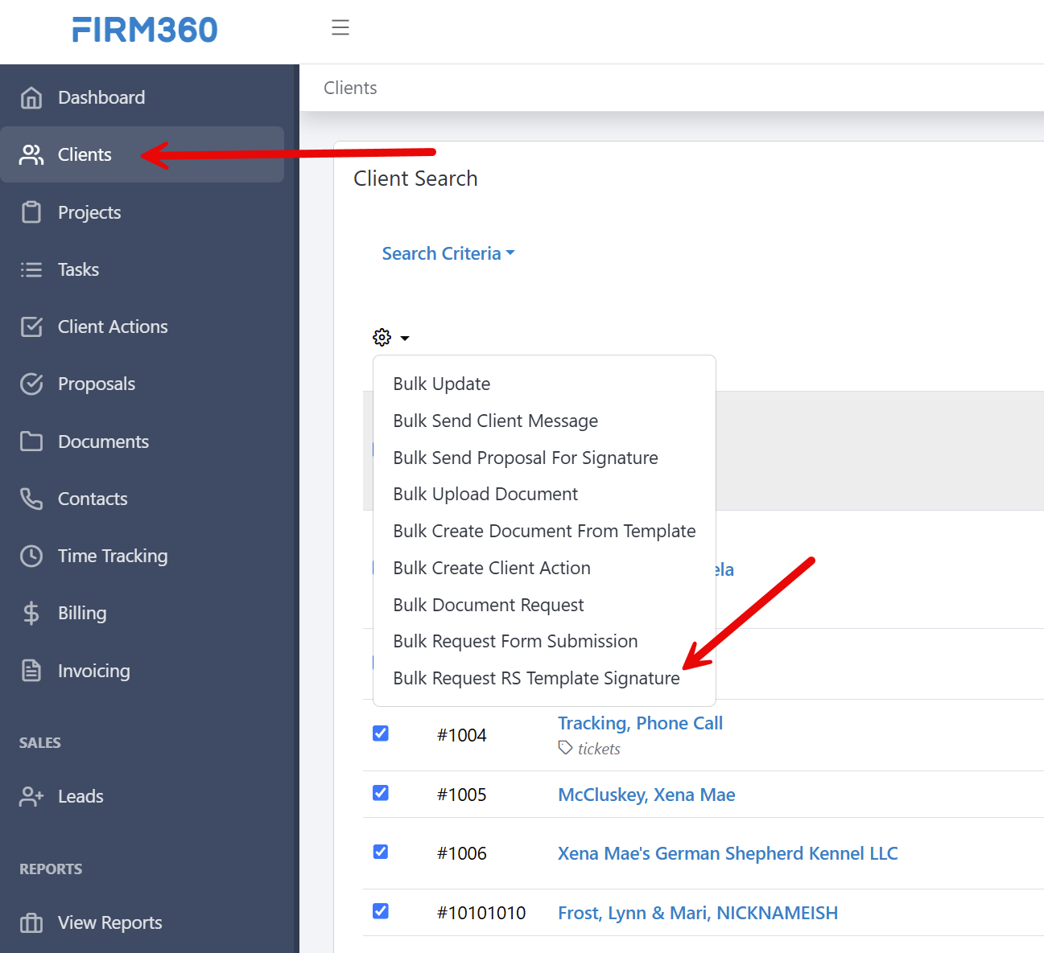The width and height of the screenshot is (1044, 953).
Task: Choose Bulk Request RS Template Signature
Action: tap(536, 678)
